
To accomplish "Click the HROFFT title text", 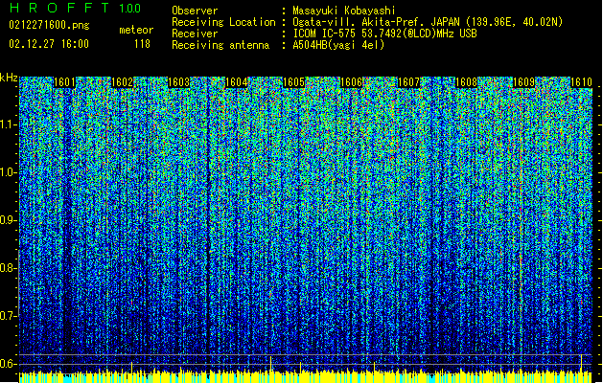I will click(59, 9).
